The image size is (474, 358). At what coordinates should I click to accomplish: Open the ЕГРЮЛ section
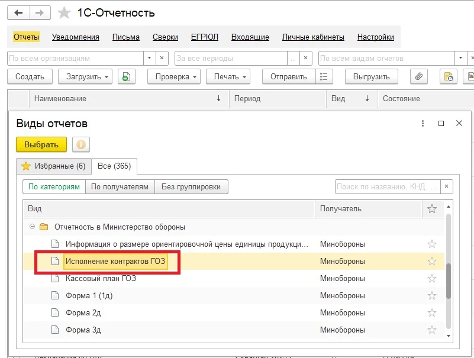(x=205, y=37)
